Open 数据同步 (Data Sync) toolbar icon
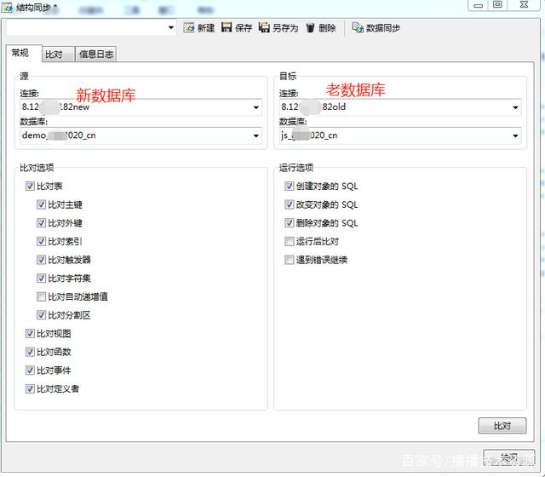This screenshot has width=545, height=477. click(x=358, y=27)
